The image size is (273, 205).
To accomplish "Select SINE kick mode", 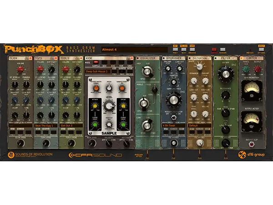I will pyautogui.click(x=130, y=62).
